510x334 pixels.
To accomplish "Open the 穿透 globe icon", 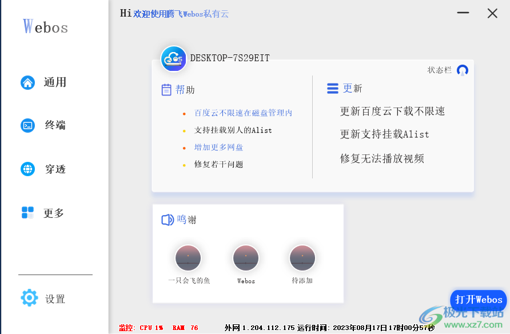I will point(27,169).
